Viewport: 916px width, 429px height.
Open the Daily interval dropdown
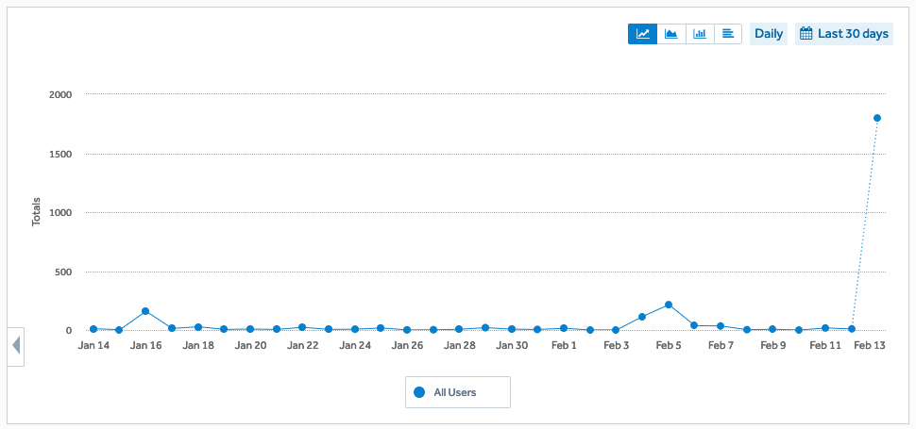tap(768, 34)
